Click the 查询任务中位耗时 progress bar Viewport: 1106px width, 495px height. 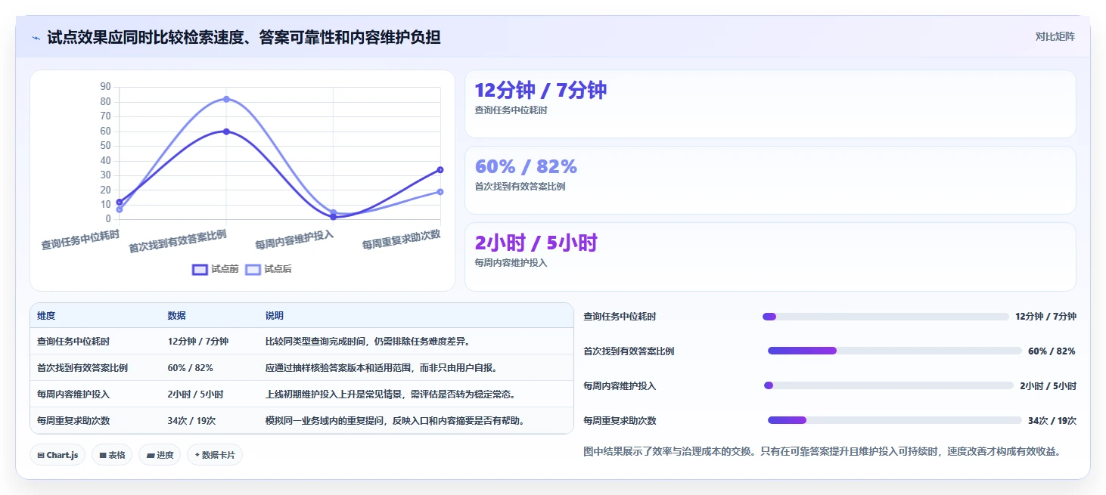point(885,317)
